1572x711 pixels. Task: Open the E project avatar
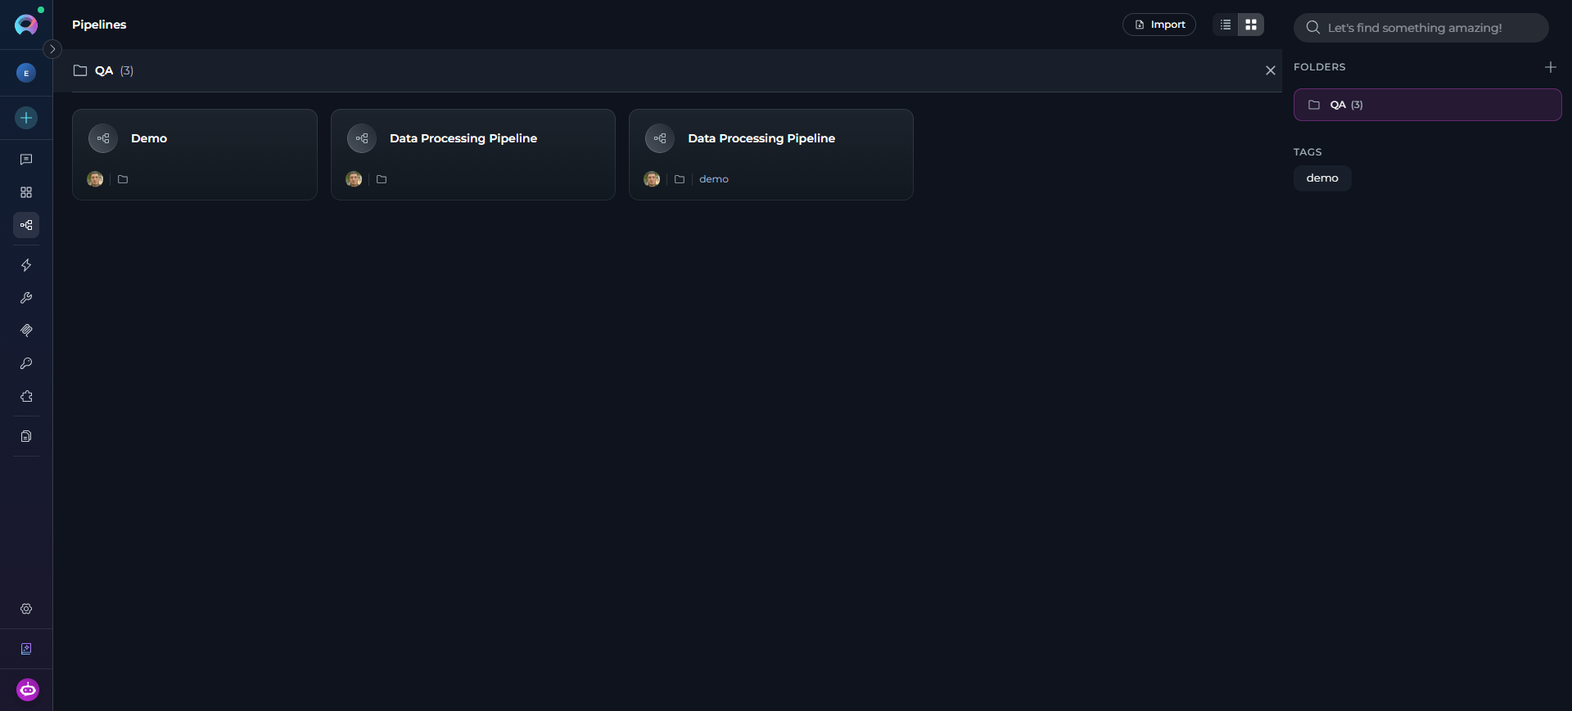[26, 73]
